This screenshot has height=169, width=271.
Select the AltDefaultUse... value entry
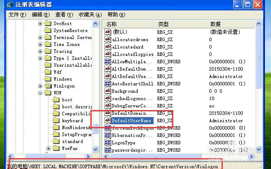pos(132,76)
